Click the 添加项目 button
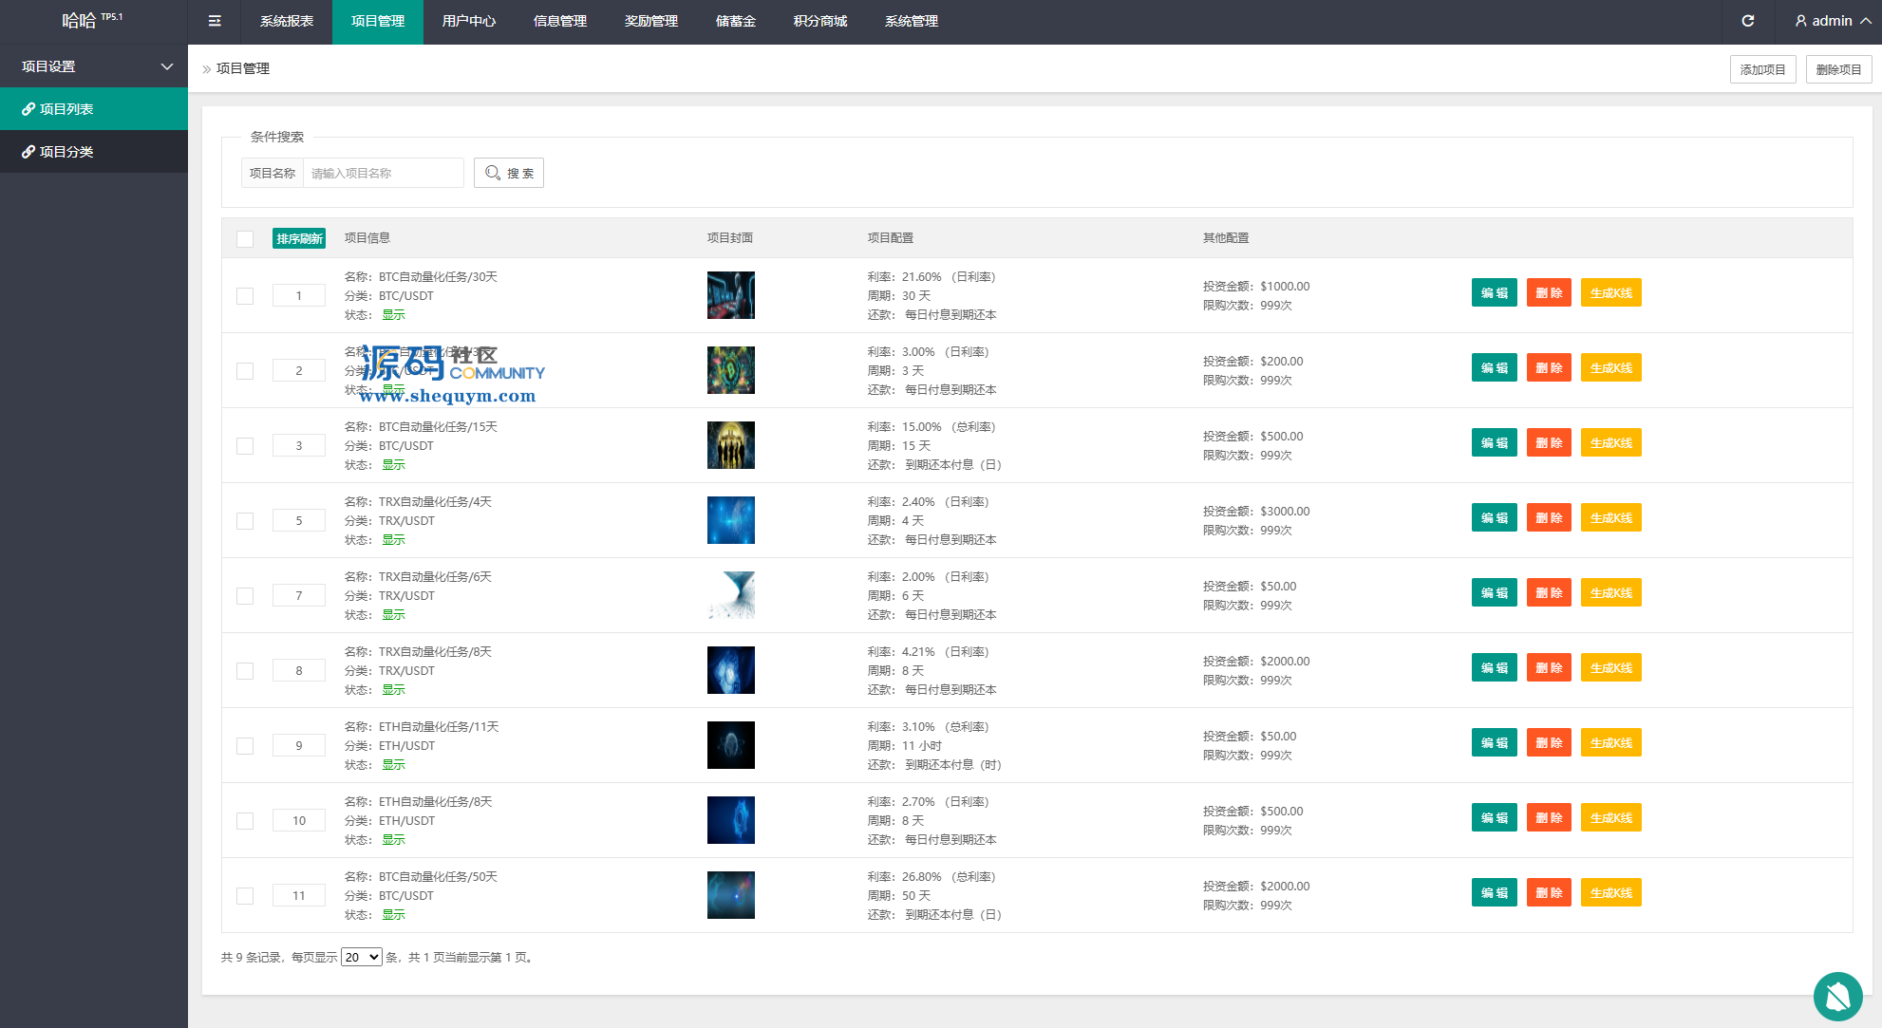 point(1762,69)
